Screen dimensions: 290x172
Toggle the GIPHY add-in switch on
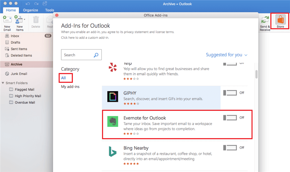tap(230, 93)
